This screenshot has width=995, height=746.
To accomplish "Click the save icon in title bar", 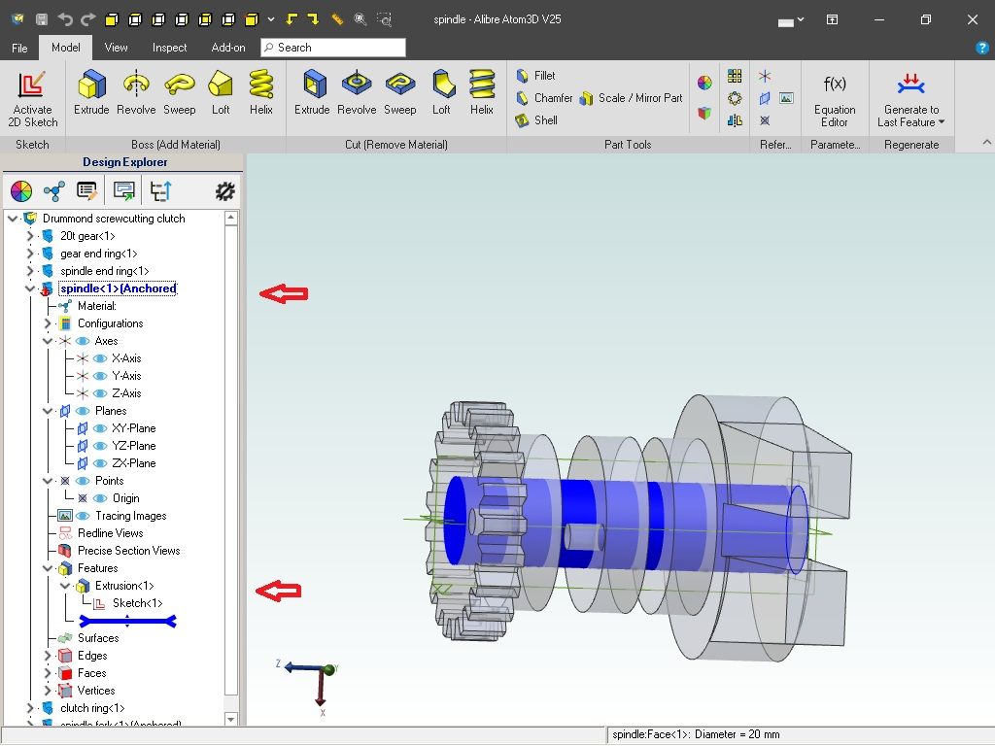I will [x=41, y=19].
